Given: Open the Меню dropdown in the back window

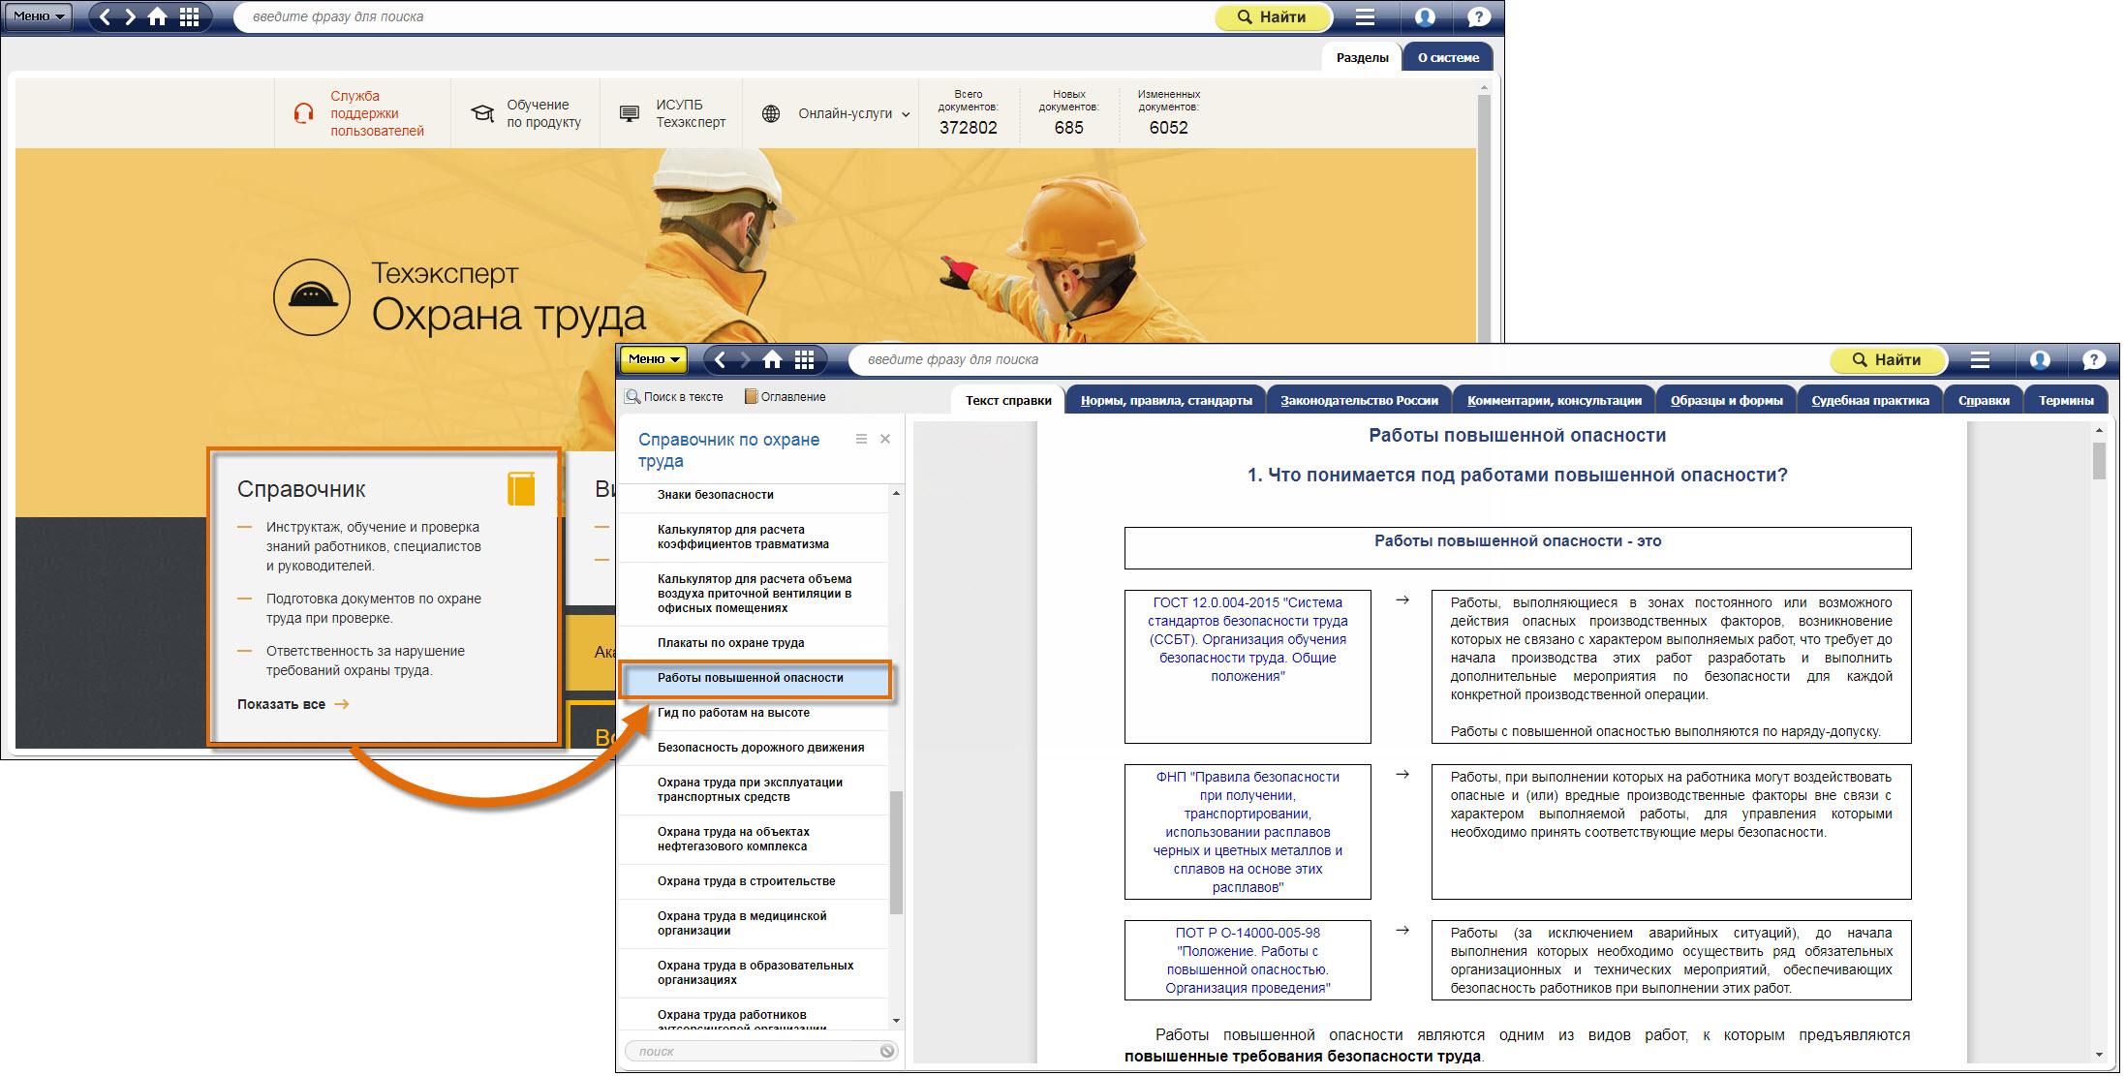Looking at the screenshot, I should tap(38, 16).
